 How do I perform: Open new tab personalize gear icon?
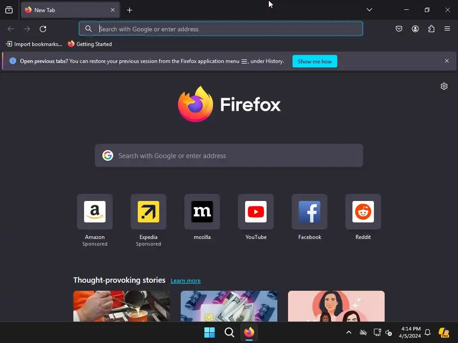coord(444,86)
